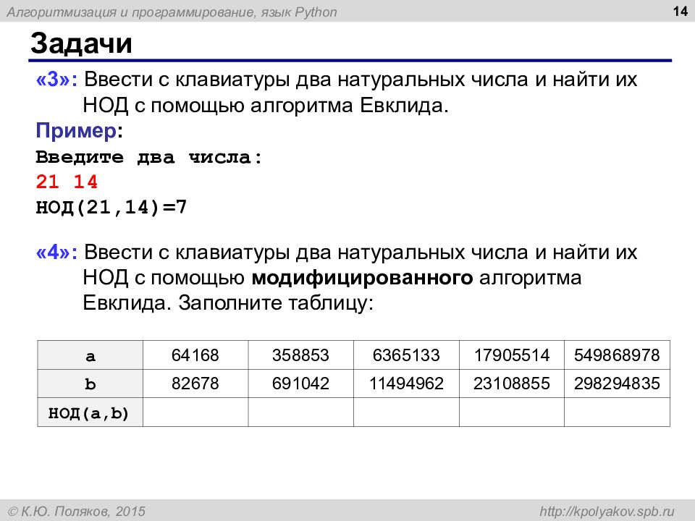Screen dimensions: 695x521
Task: Click the cell containing 6365133
Action: [406, 355]
